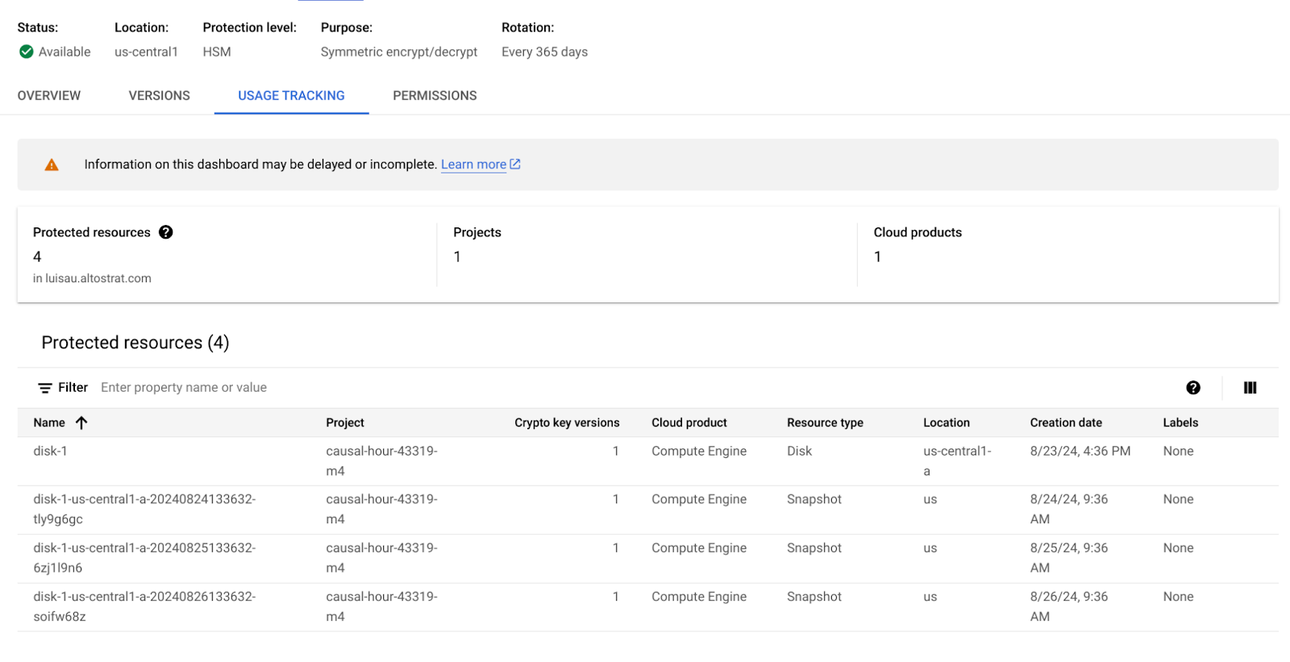Click the external link icon beside Learn more
This screenshot has width=1290, height=662.
click(x=515, y=164)
